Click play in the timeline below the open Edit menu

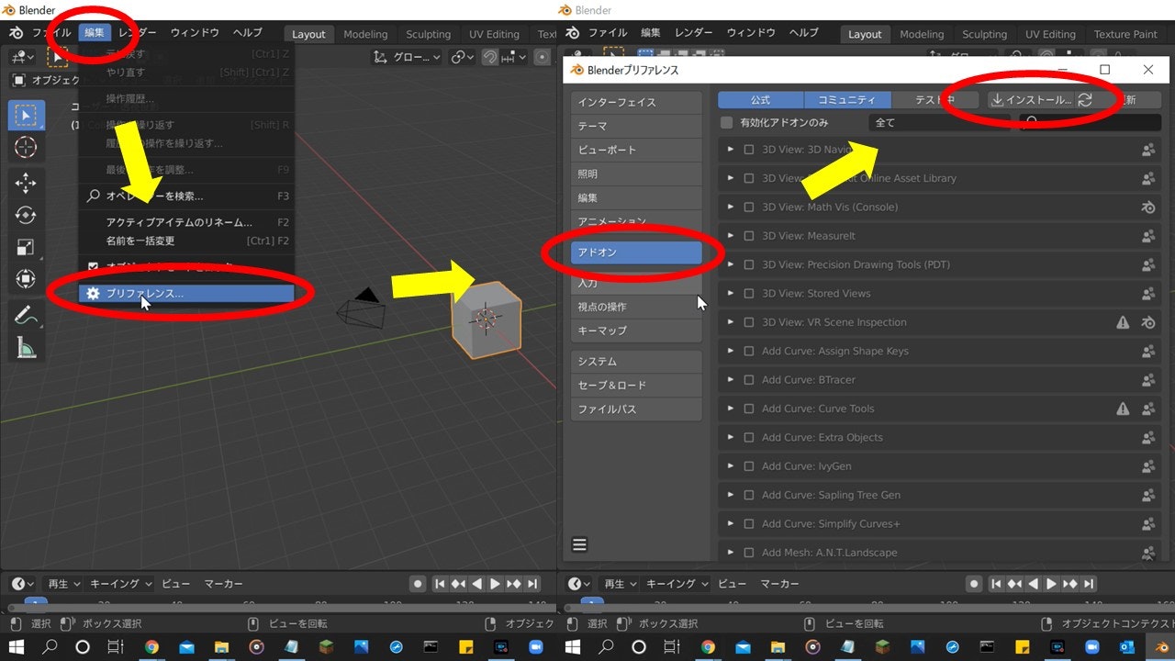tap(495, 584)
